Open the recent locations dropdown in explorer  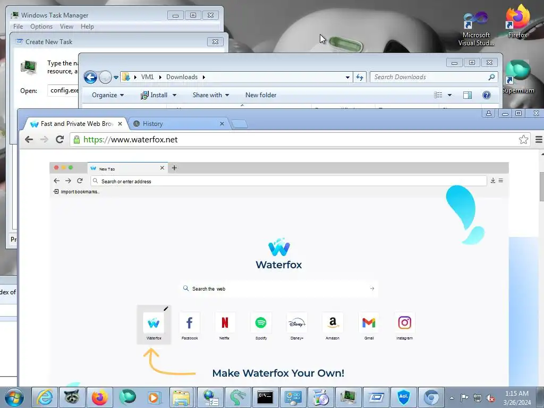(116, 77)
